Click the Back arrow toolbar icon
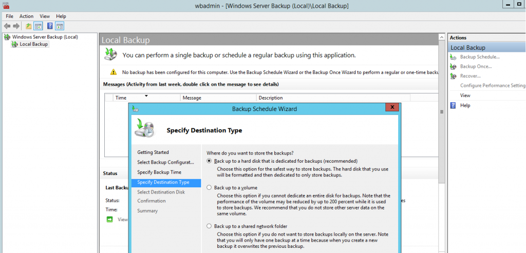Screen dimensions: 526x253 [7, 26]
